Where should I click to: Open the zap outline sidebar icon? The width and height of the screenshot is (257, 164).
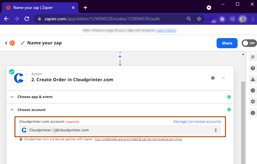pyautogui.click(x=253, y=57)
